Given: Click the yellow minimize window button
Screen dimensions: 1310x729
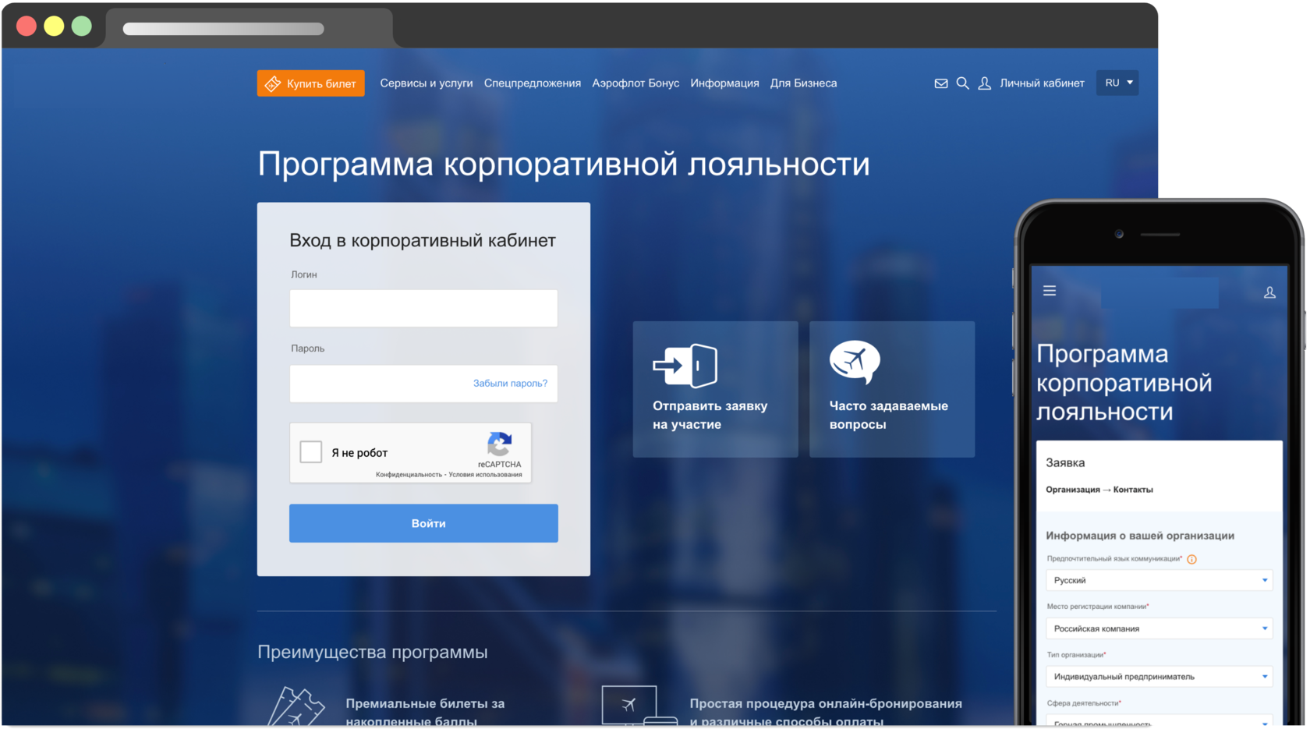Looking at the screenshot, I should pos(54,26).
